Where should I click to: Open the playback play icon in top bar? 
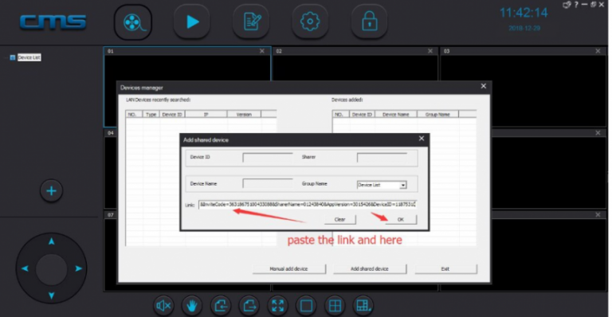(191, 22)
